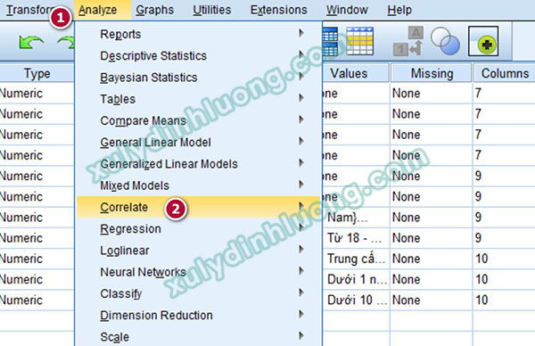Click the Missing column header
Image resolution: width=535 pixels, height=346 pixels.
coord(432,73)
